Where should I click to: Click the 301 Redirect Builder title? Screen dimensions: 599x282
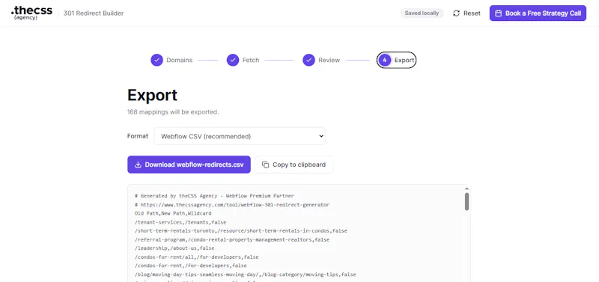[94, 13]
